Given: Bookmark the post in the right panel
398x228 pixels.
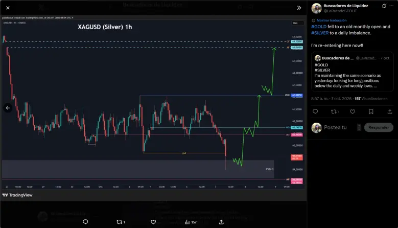Looking at the screenshot, I should pos(371,111).
